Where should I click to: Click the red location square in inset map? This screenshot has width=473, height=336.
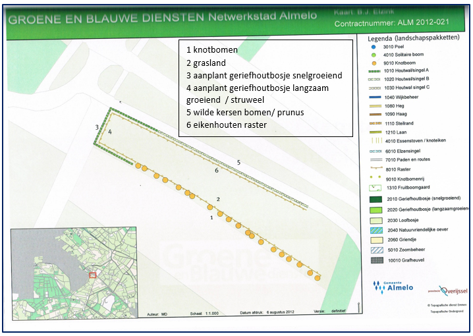click(93, 275)
